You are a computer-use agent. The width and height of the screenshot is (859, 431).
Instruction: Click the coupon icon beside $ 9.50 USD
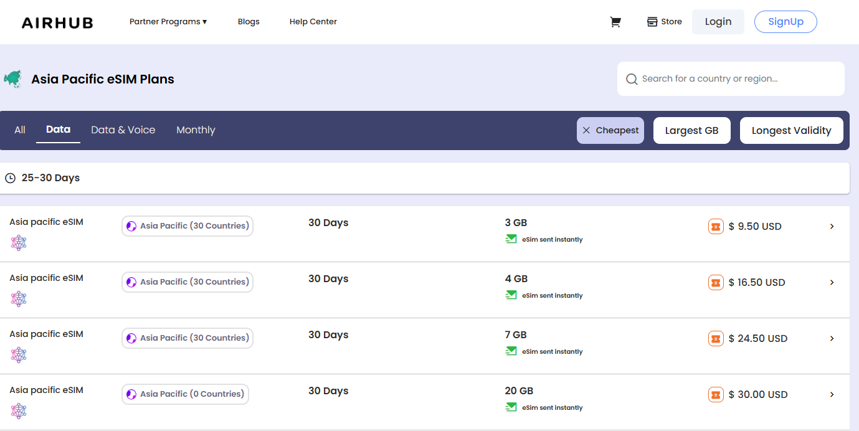pyautogui.click(x=716, y=226)
